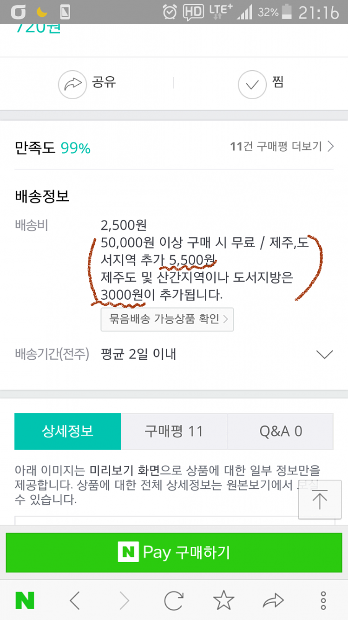
Task: Expand 배송기간 details chevron
Action: point(324,355)
